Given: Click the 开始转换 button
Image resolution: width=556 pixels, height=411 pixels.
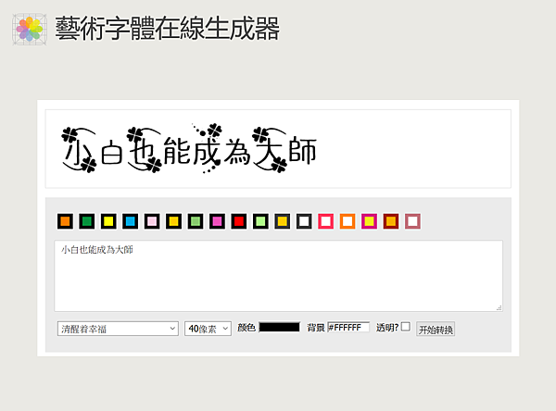Looking at the screenshot, I should click(x=436, y=330).
